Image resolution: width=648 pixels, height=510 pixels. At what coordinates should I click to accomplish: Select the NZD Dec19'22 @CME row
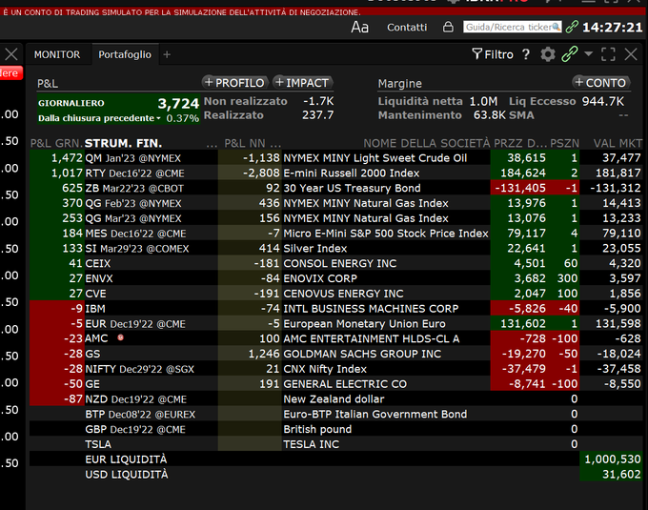(x=336, y=398)
